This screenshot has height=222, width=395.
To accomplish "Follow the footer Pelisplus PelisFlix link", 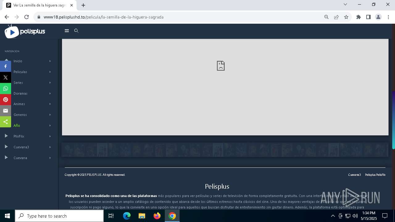I will point(375,175).
